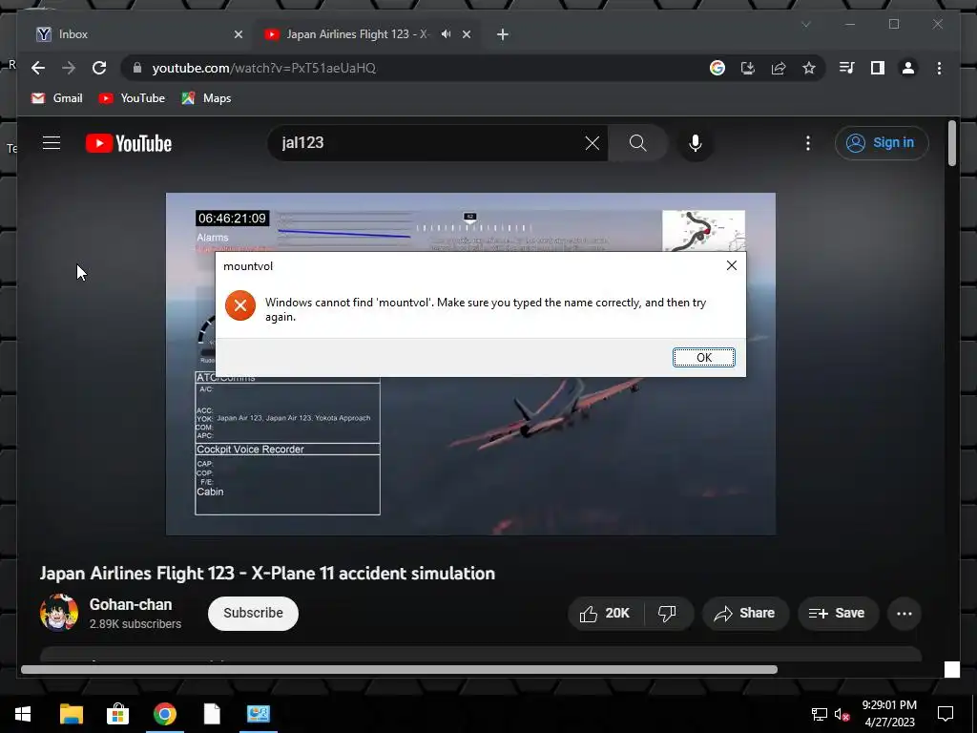Close the Inbox tab
This screenshot has height=733, width=977.
tap(238, 34)
